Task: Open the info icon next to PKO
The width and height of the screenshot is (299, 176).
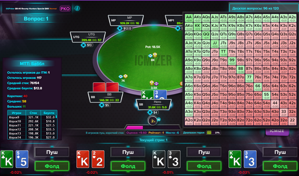Action: (x=77, y=9)
